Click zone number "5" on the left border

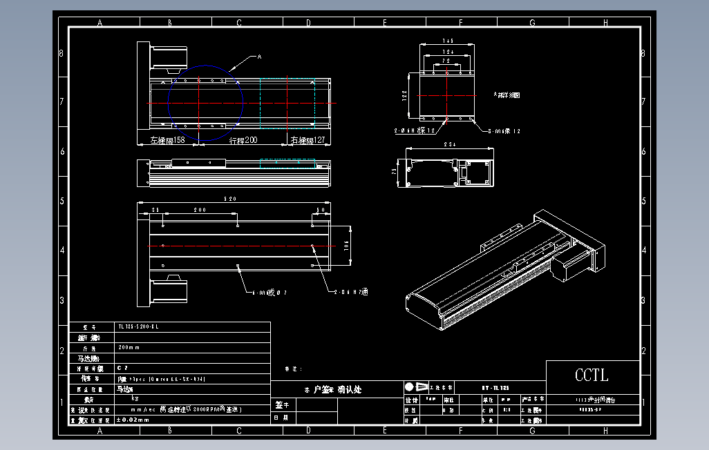(62, 201)
